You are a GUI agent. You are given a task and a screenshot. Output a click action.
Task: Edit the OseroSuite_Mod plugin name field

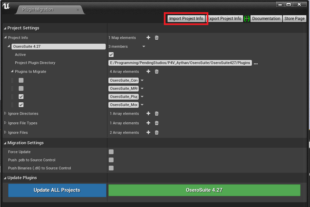[124, 105]
